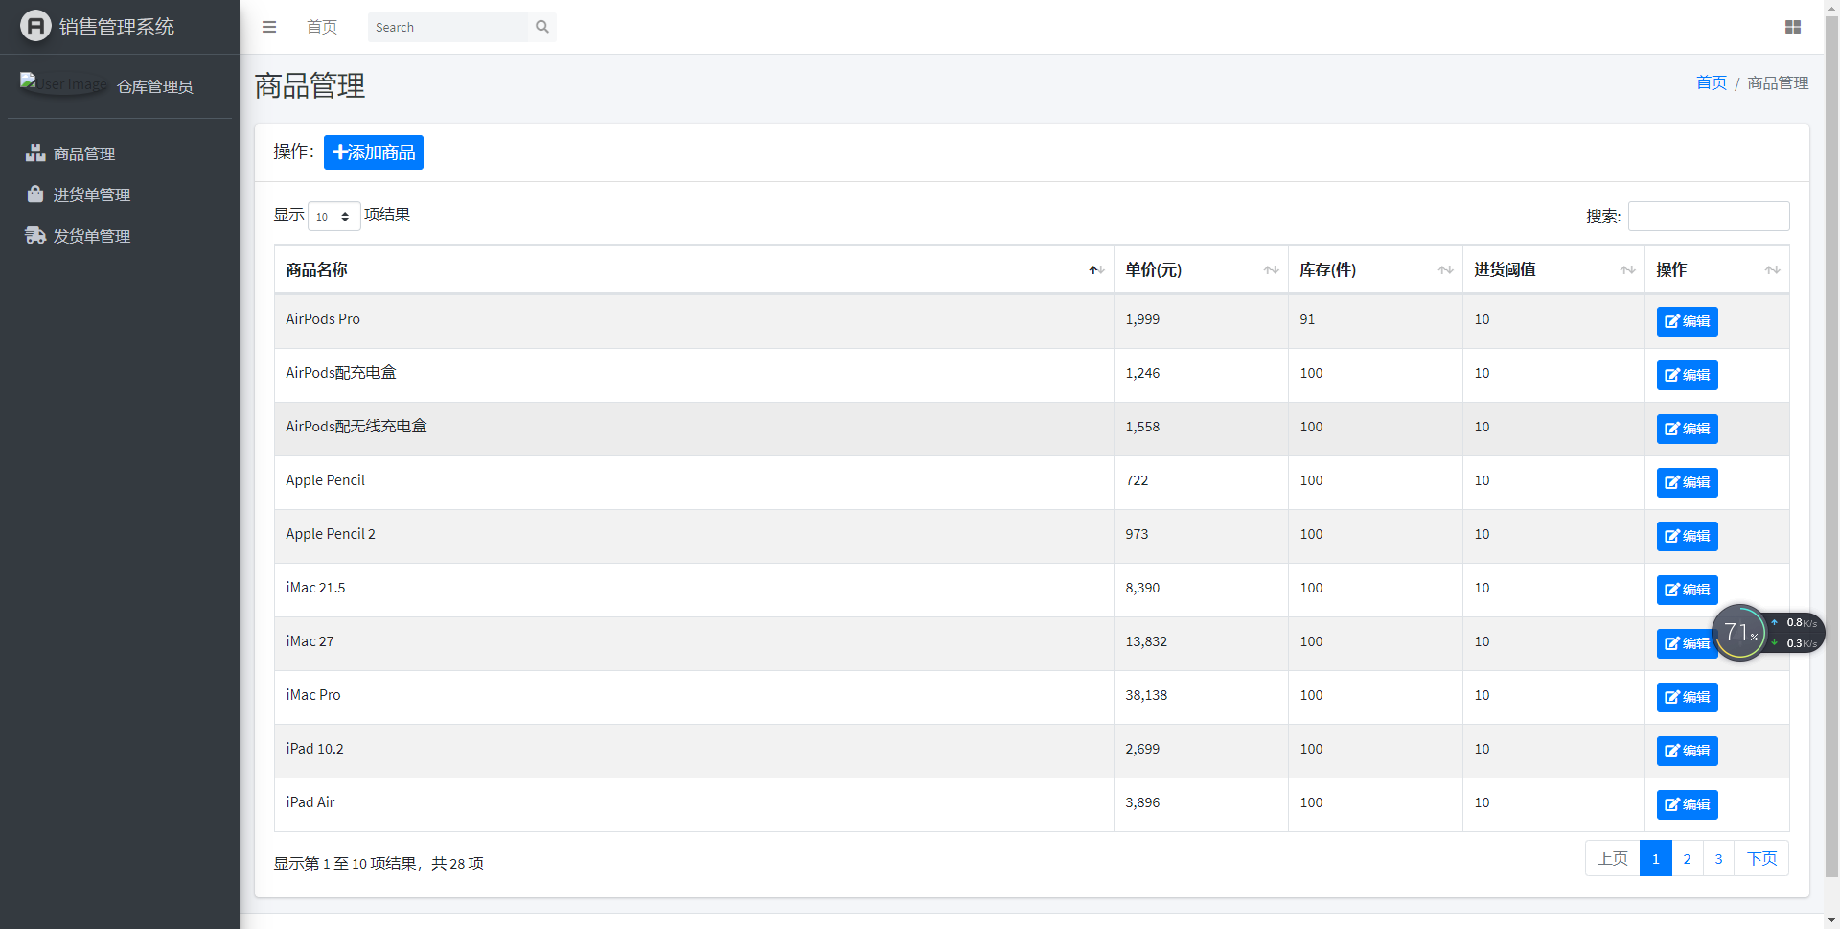Click the top Search input box
This screenshot has height=929, width=1840.
(x=448, y=27)
